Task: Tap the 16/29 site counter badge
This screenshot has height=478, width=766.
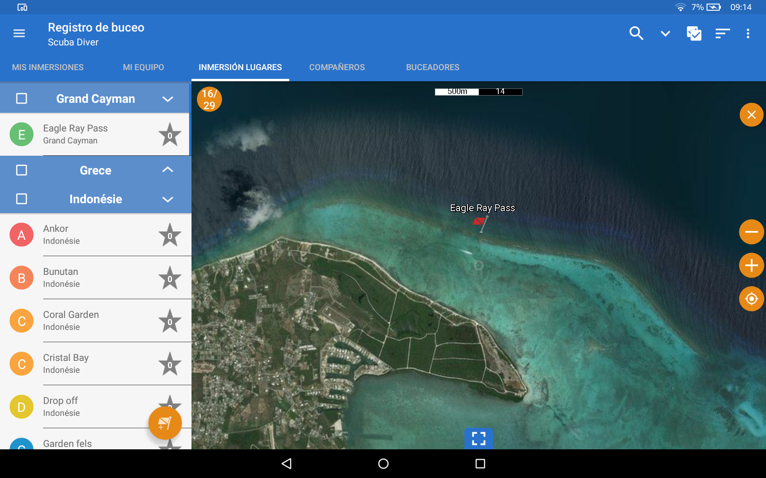Action: click(209, 99)
